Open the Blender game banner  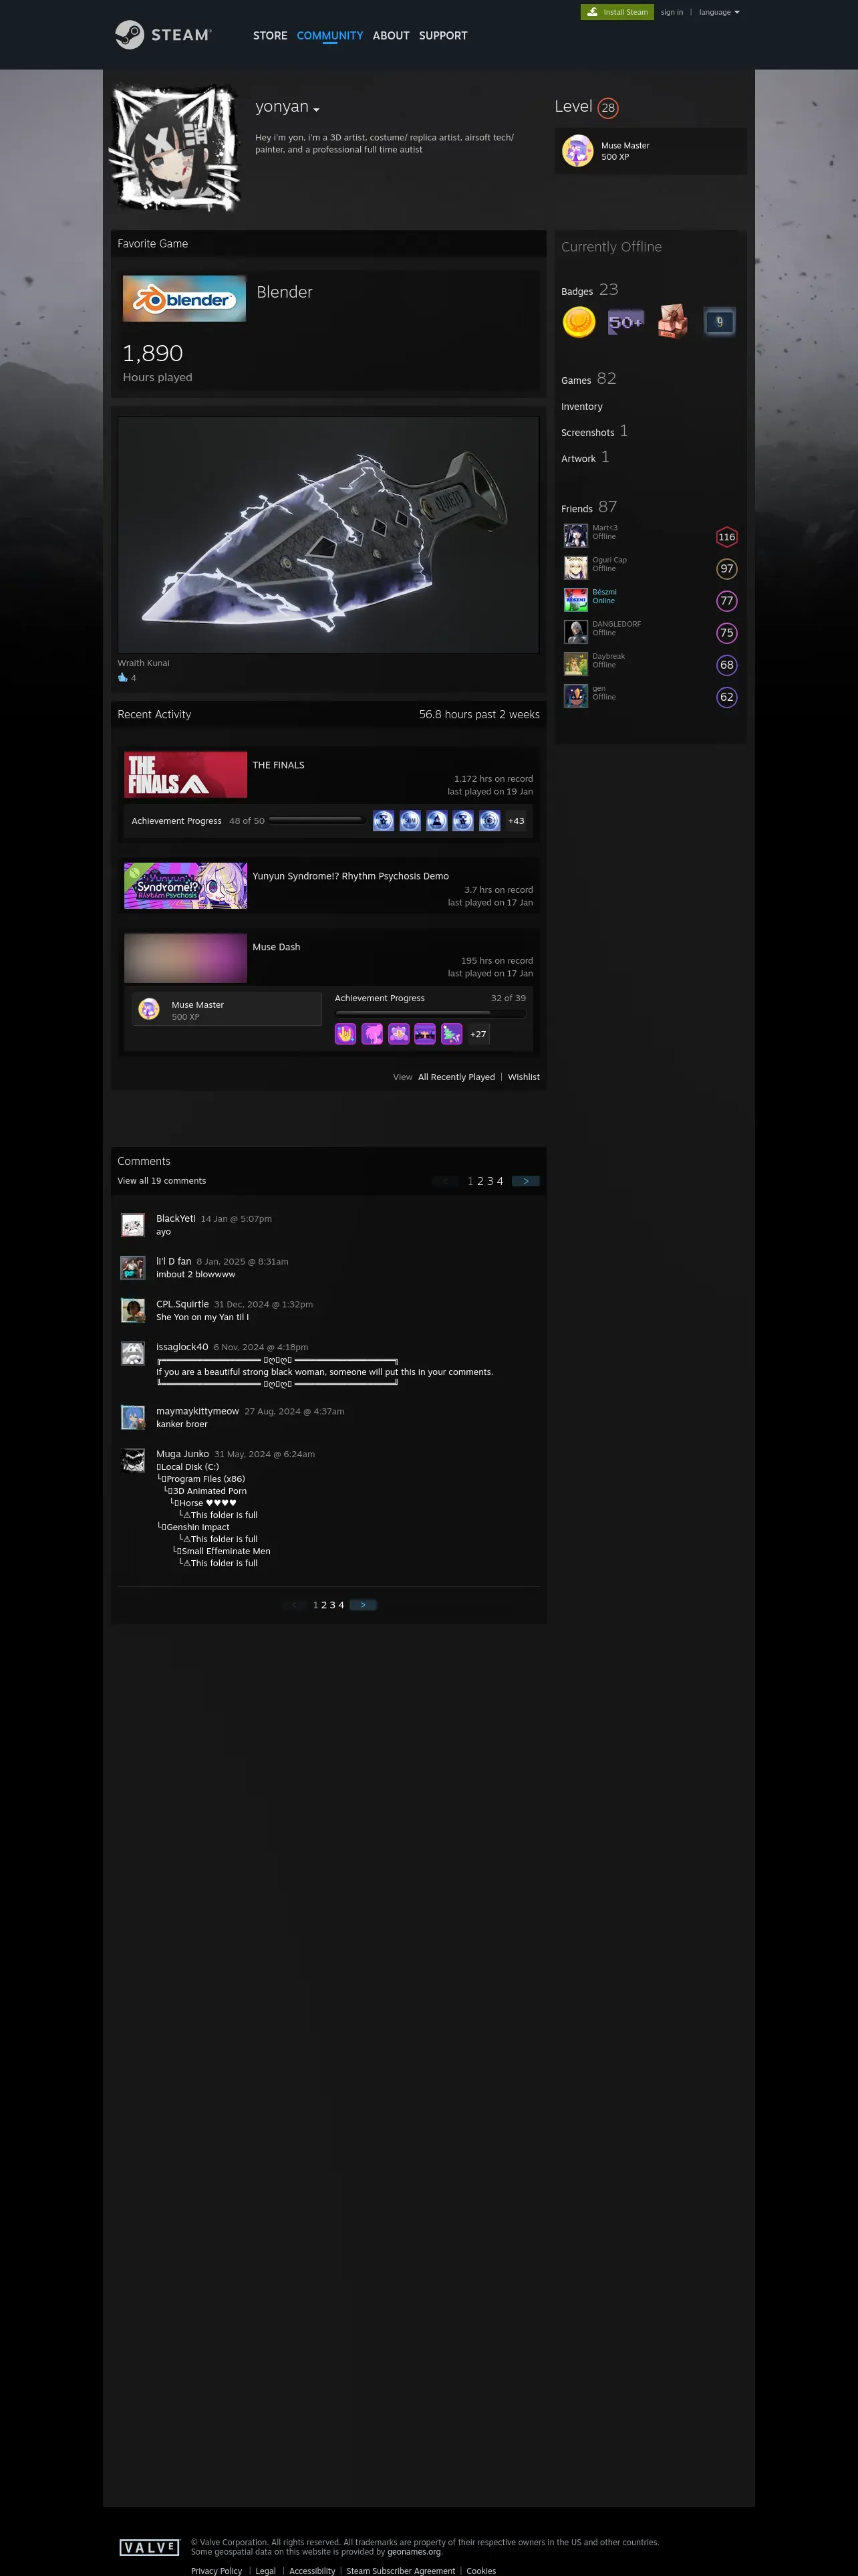[x=184, y=298]
